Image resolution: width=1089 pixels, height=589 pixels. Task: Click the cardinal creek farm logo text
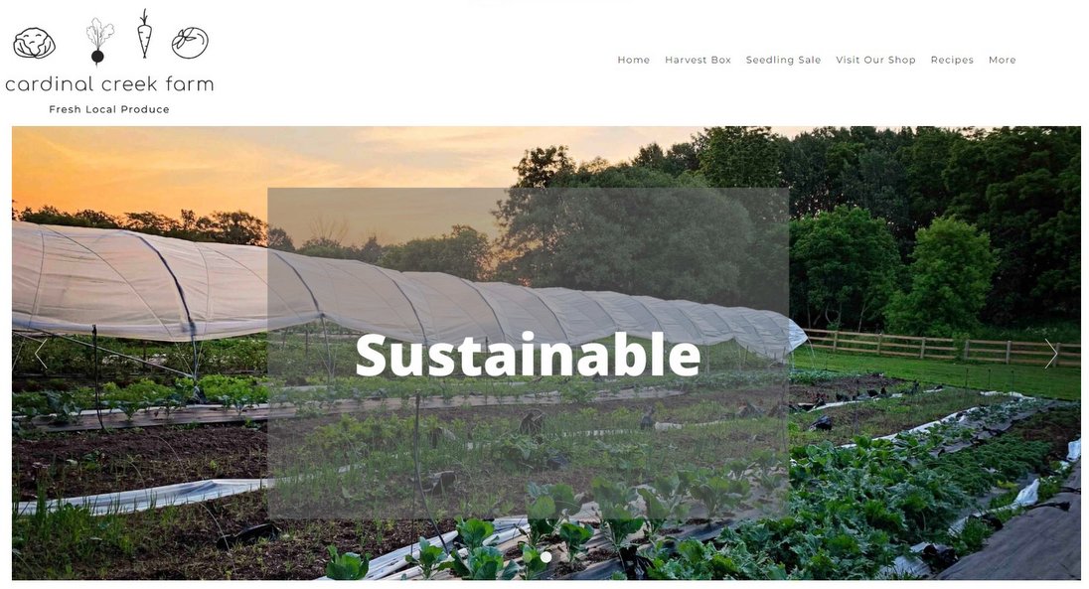[x=109, y=84]
